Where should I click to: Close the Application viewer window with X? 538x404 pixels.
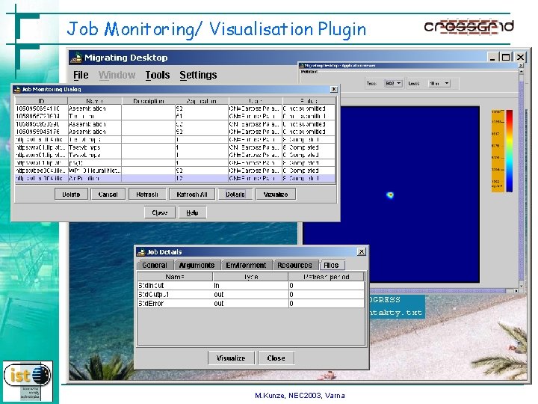click(x=521, y=65)
